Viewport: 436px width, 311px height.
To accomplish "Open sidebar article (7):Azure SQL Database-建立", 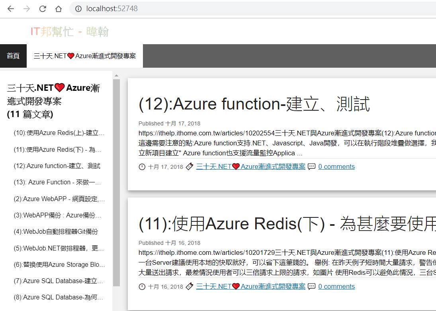I will click(x=59, y=281).
